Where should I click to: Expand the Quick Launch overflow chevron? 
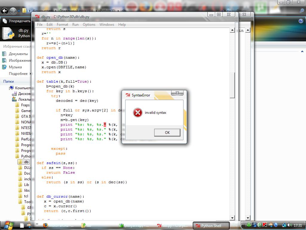(37, 224)
